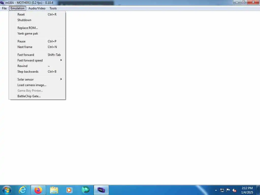Click Next frame menu item
This screenshot has width=260, height=195.
(x=37, y=47)
